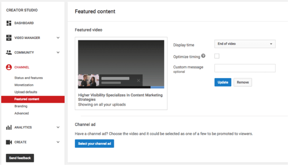
Task: Click the Dashboard grid icon
Action: click(x=9, y=23)
